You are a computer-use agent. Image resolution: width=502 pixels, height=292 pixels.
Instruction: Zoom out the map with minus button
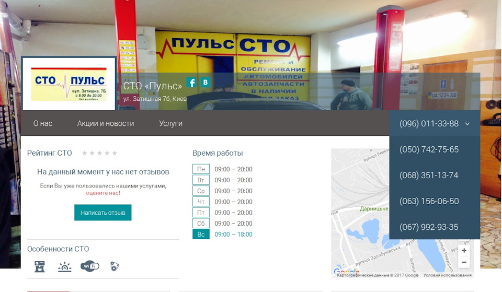click(x=464, y=262)
